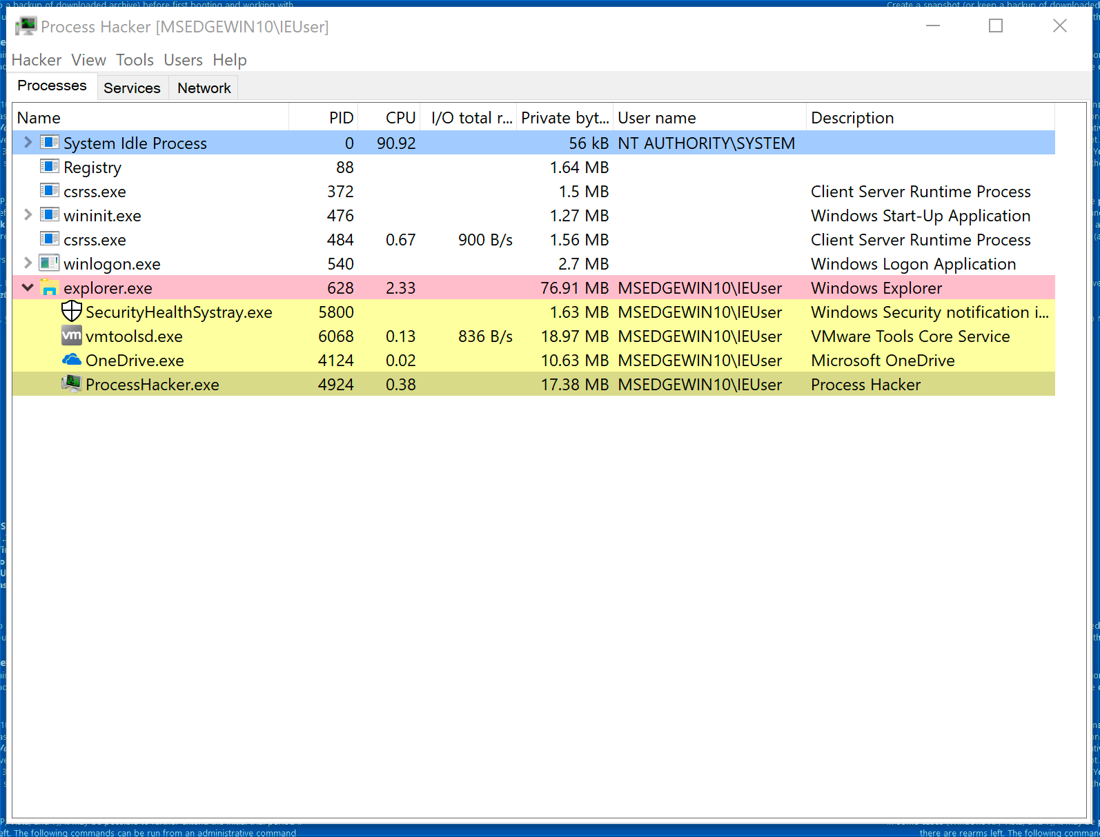Click the 1.64 MB Registry private bytes
Viewport: 1100px width, 837px height.
coord(579,168)
